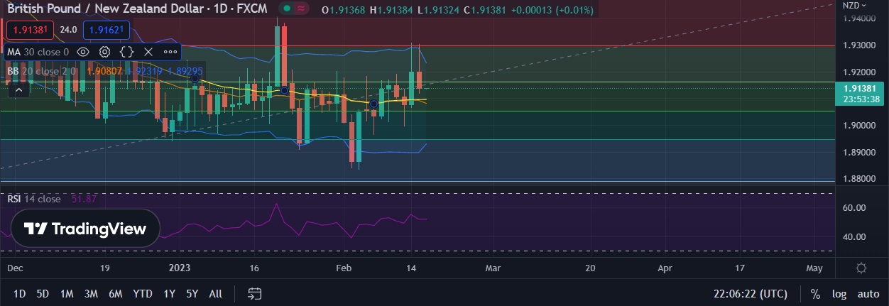889x306 pixels.
Task: Toggle log scale mode
Action: point(839,294)
